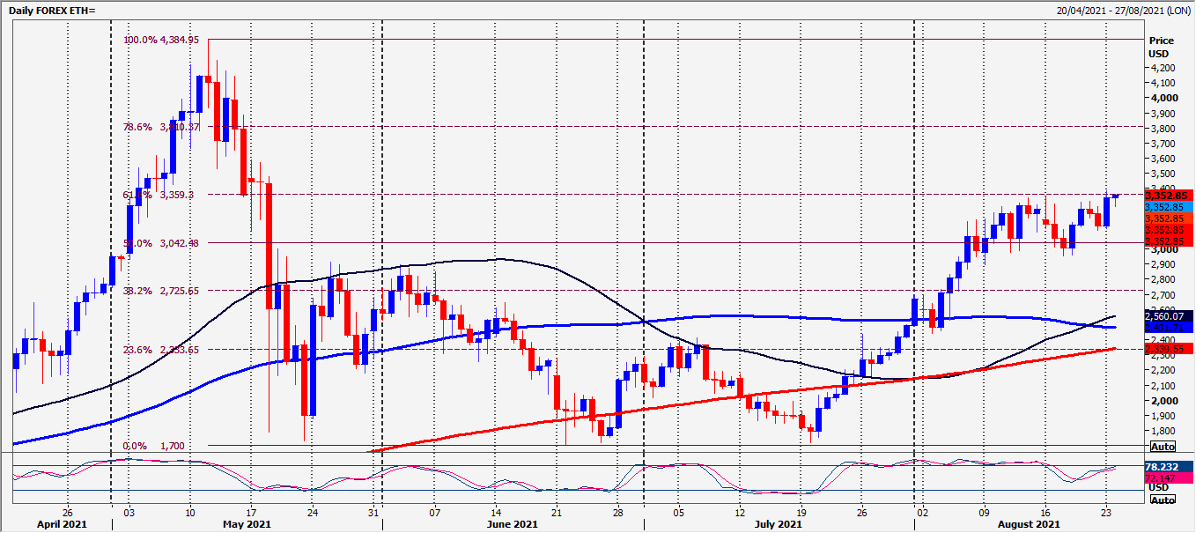
Task: Select the 78.6% Fibonacci level label
Action: [x=160, y=127]
